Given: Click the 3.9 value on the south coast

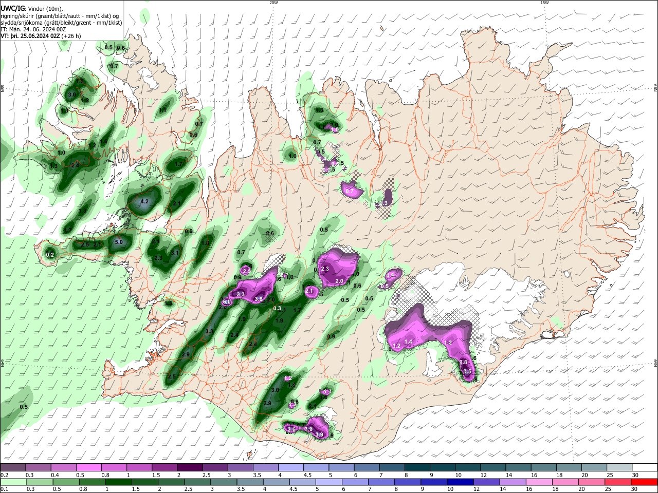Looking at the screenshot, I should pyautogui.click(x=319, y=435).
